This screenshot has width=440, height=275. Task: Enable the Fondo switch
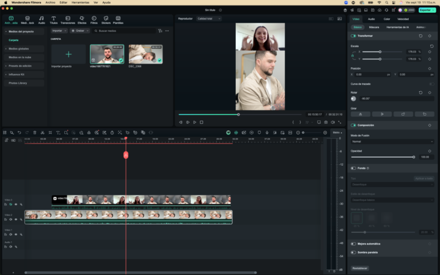[x=353, y=168]
